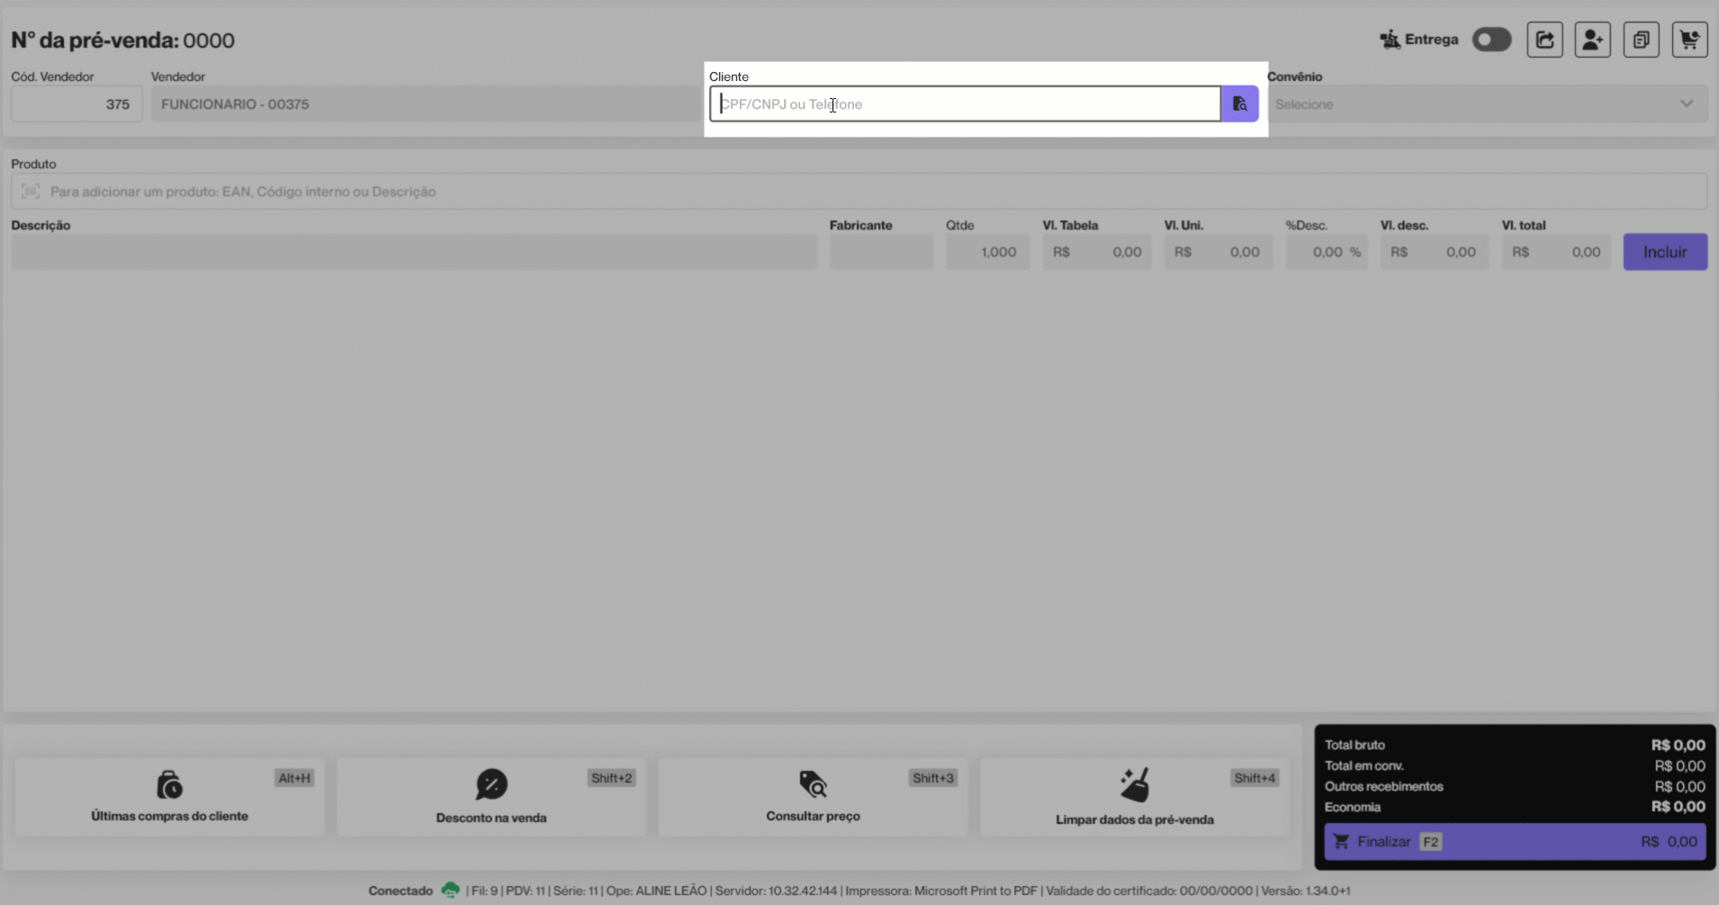The image size is (1719, 905).
Task: Click the broom clean icon
Action: click(x=1135, y=784)
